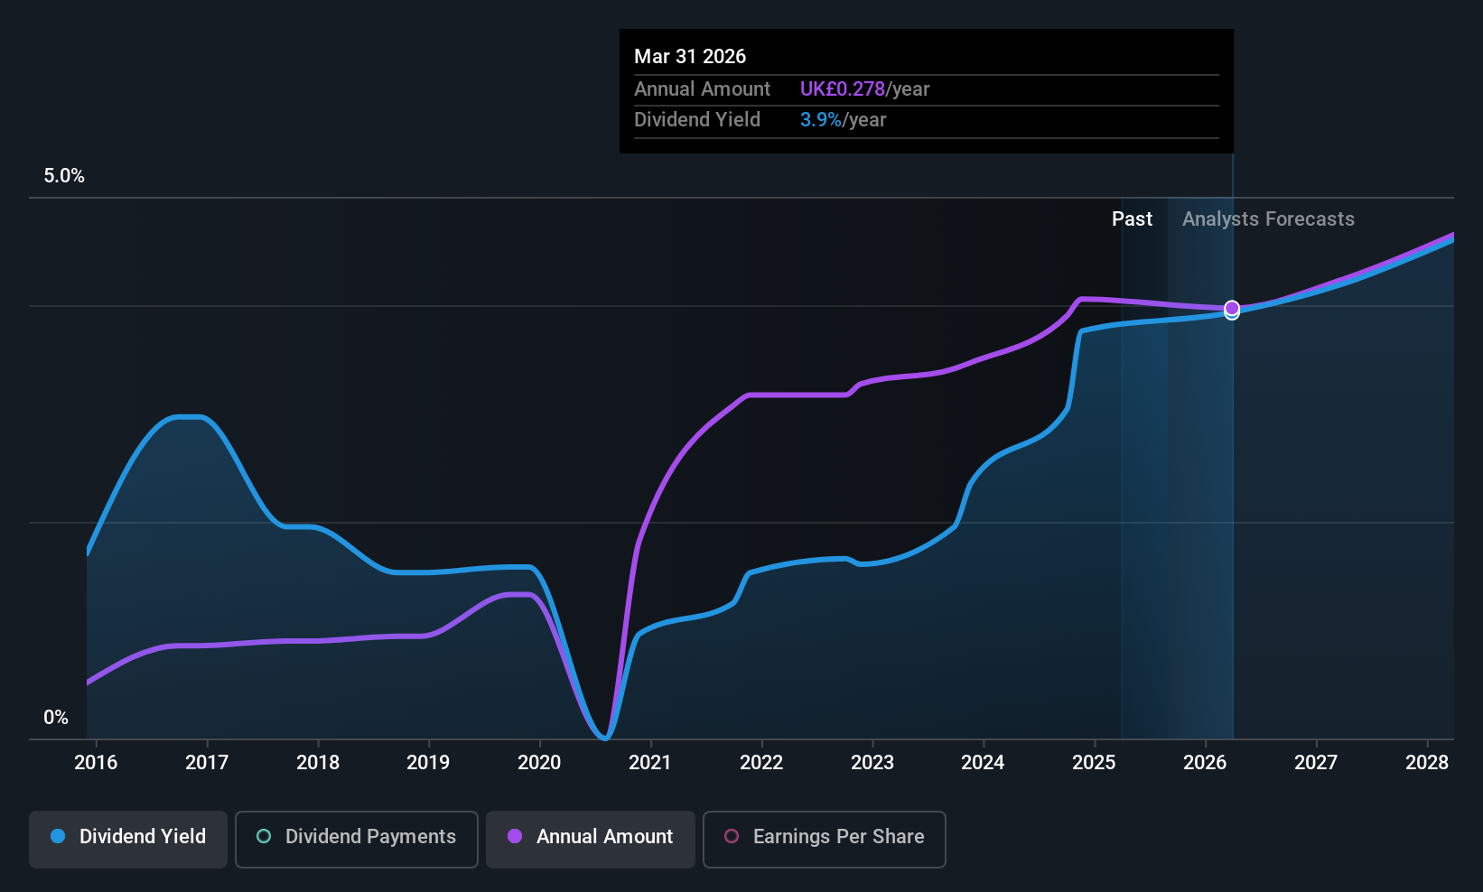Click the teal Dividend Payments legend circle
Image resolution: width=1483 pixels, height=892 pixels.
(264, 836)
